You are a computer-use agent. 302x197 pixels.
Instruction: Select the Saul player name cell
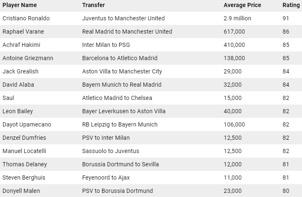tap(8, 98)
